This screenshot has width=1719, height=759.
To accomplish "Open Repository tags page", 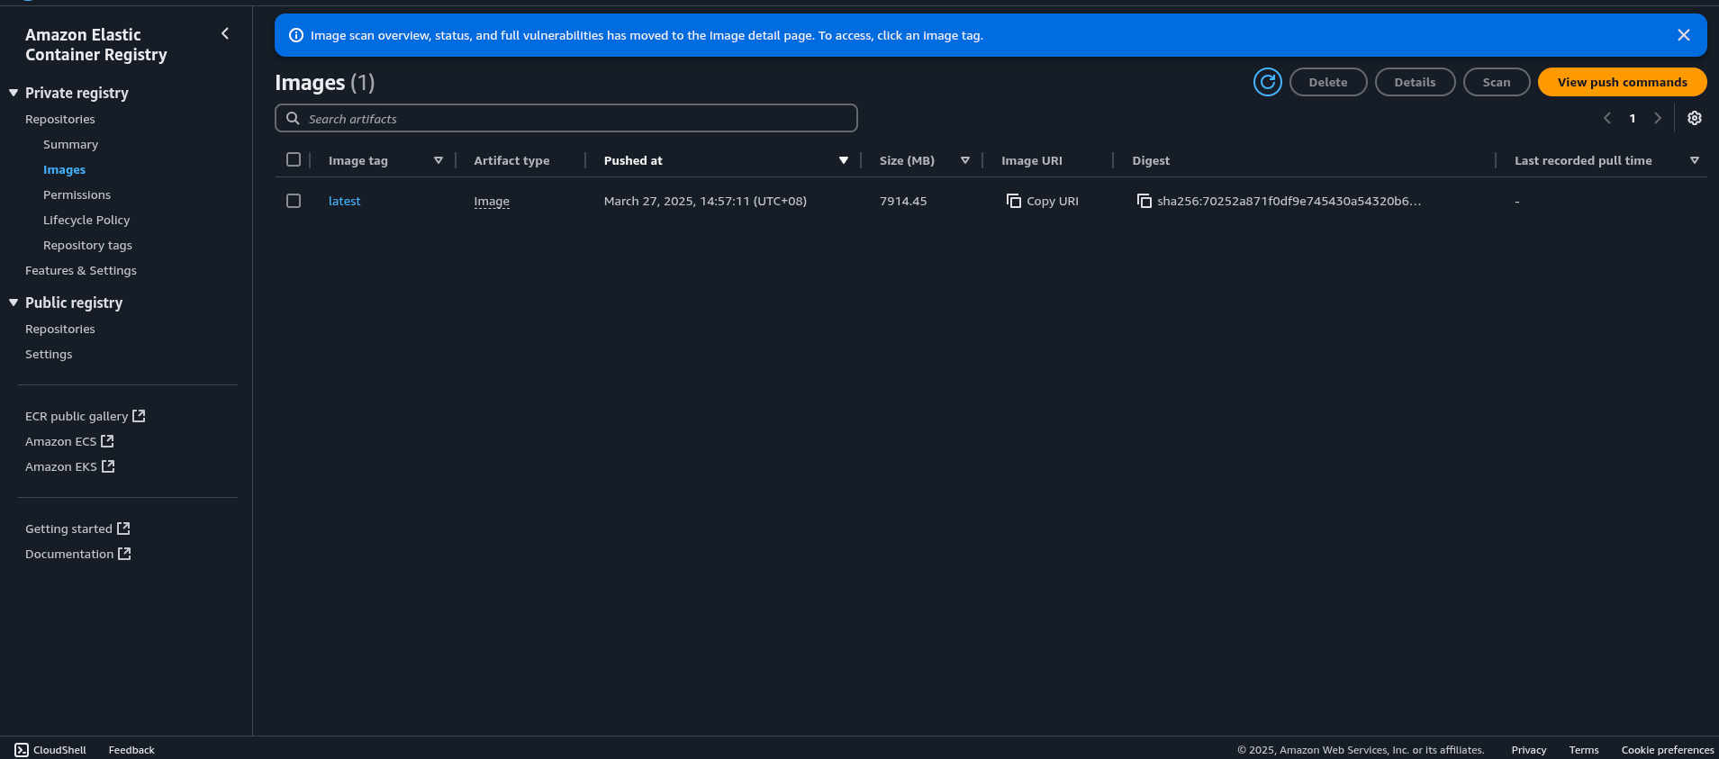I will coord(87,245).
